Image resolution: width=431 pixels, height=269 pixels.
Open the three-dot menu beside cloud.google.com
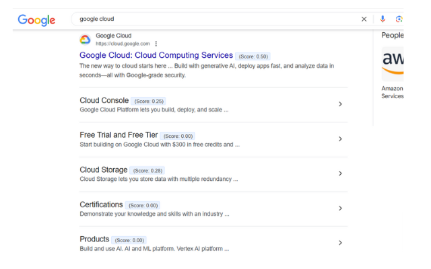tap(156, 44)
